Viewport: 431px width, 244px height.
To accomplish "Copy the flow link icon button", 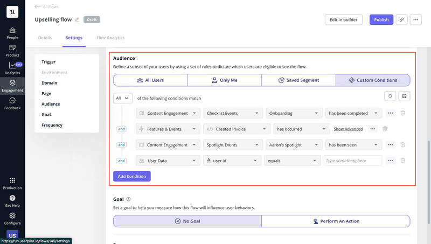I will pyautogui.click(x=401, y=20).
